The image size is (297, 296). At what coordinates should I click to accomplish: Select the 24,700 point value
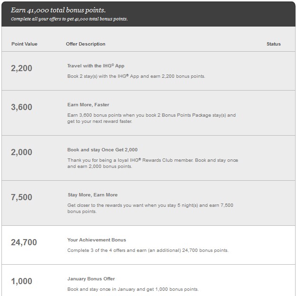[24, 242]
